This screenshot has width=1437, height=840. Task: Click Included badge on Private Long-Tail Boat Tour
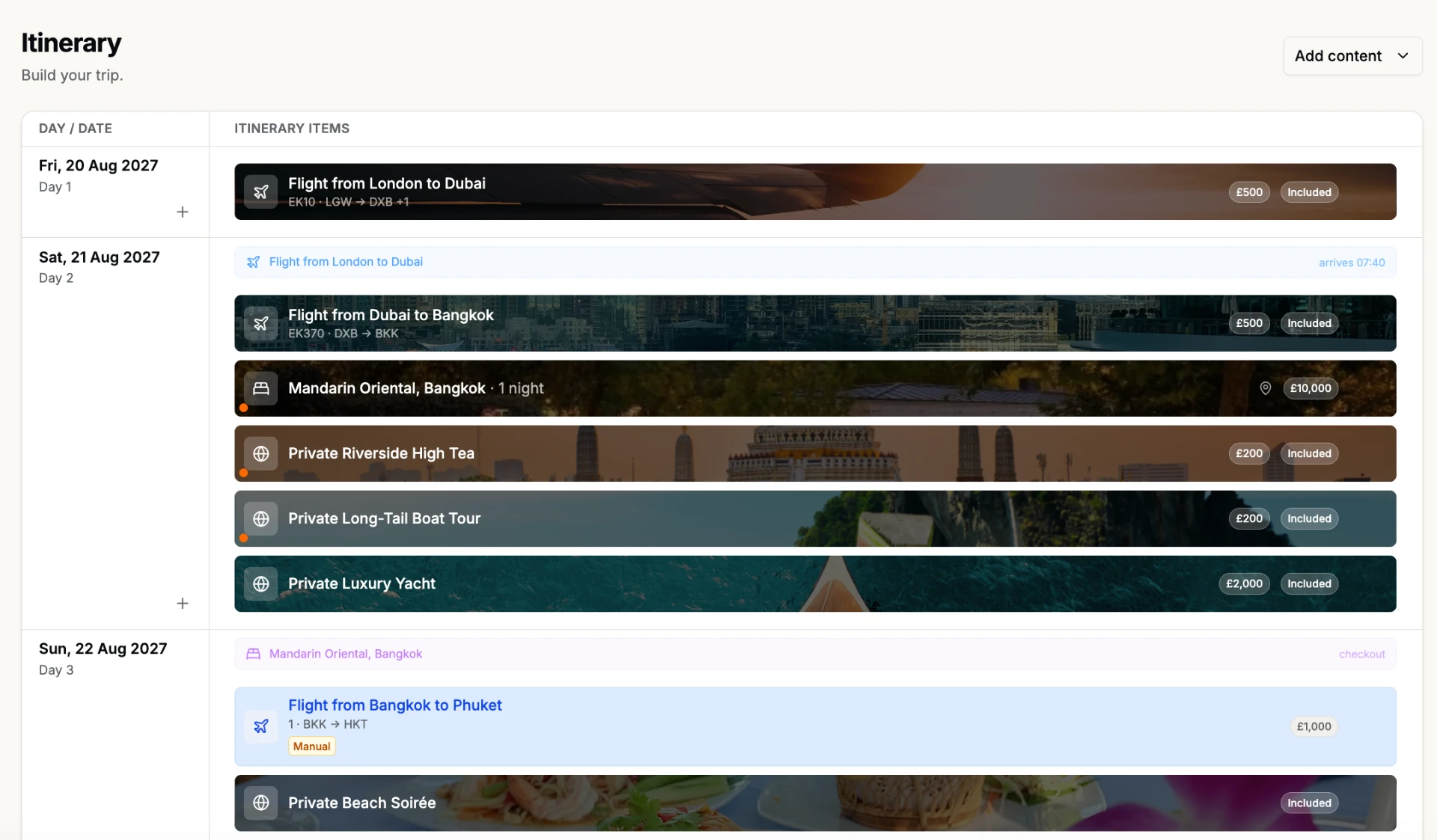click(x=1309, y=518)
